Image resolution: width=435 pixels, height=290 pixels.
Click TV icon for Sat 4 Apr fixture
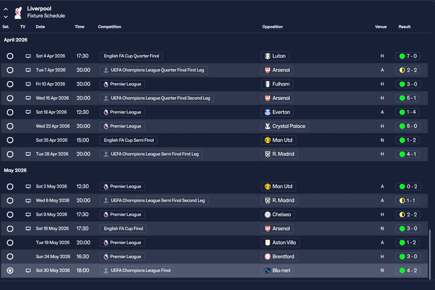pyautogui.click(x=28, y=56)
